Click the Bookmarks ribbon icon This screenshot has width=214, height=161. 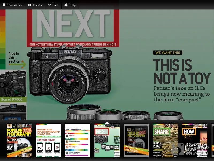[4, 5]
